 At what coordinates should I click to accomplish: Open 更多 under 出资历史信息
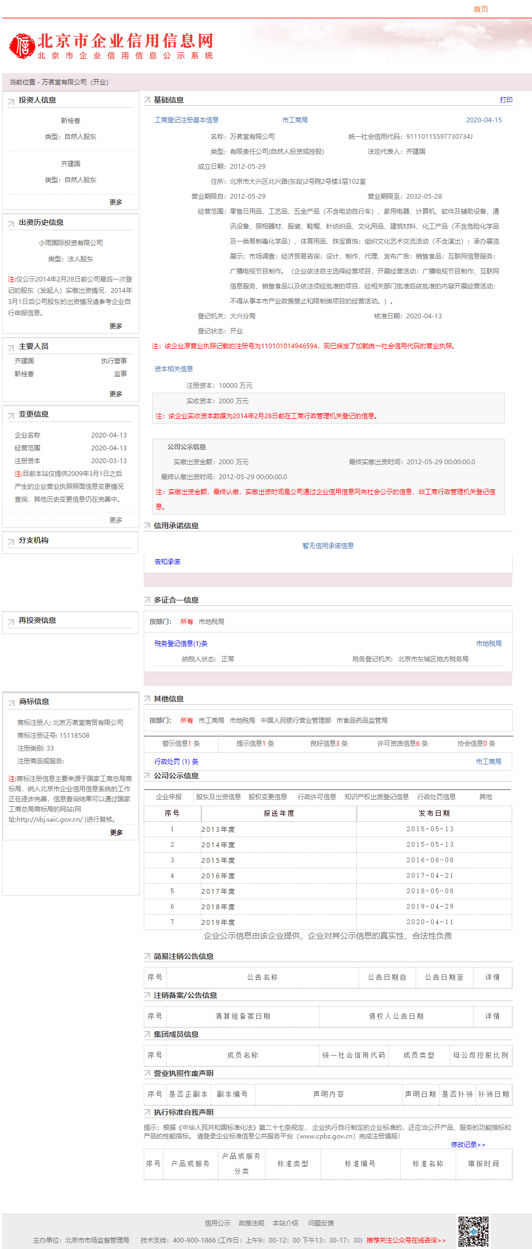coord(116,326)
